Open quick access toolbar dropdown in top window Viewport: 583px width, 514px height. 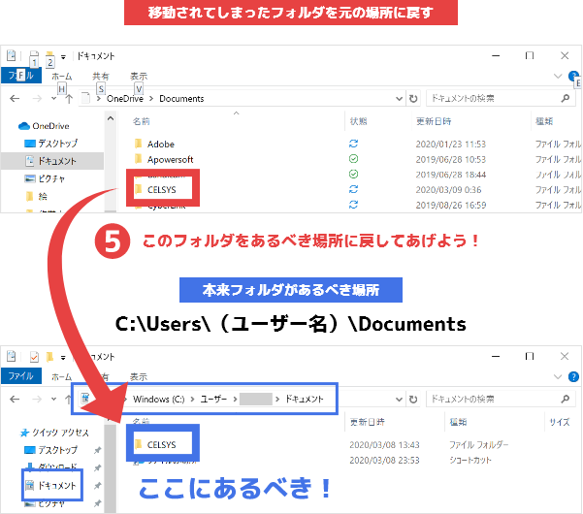63,57
